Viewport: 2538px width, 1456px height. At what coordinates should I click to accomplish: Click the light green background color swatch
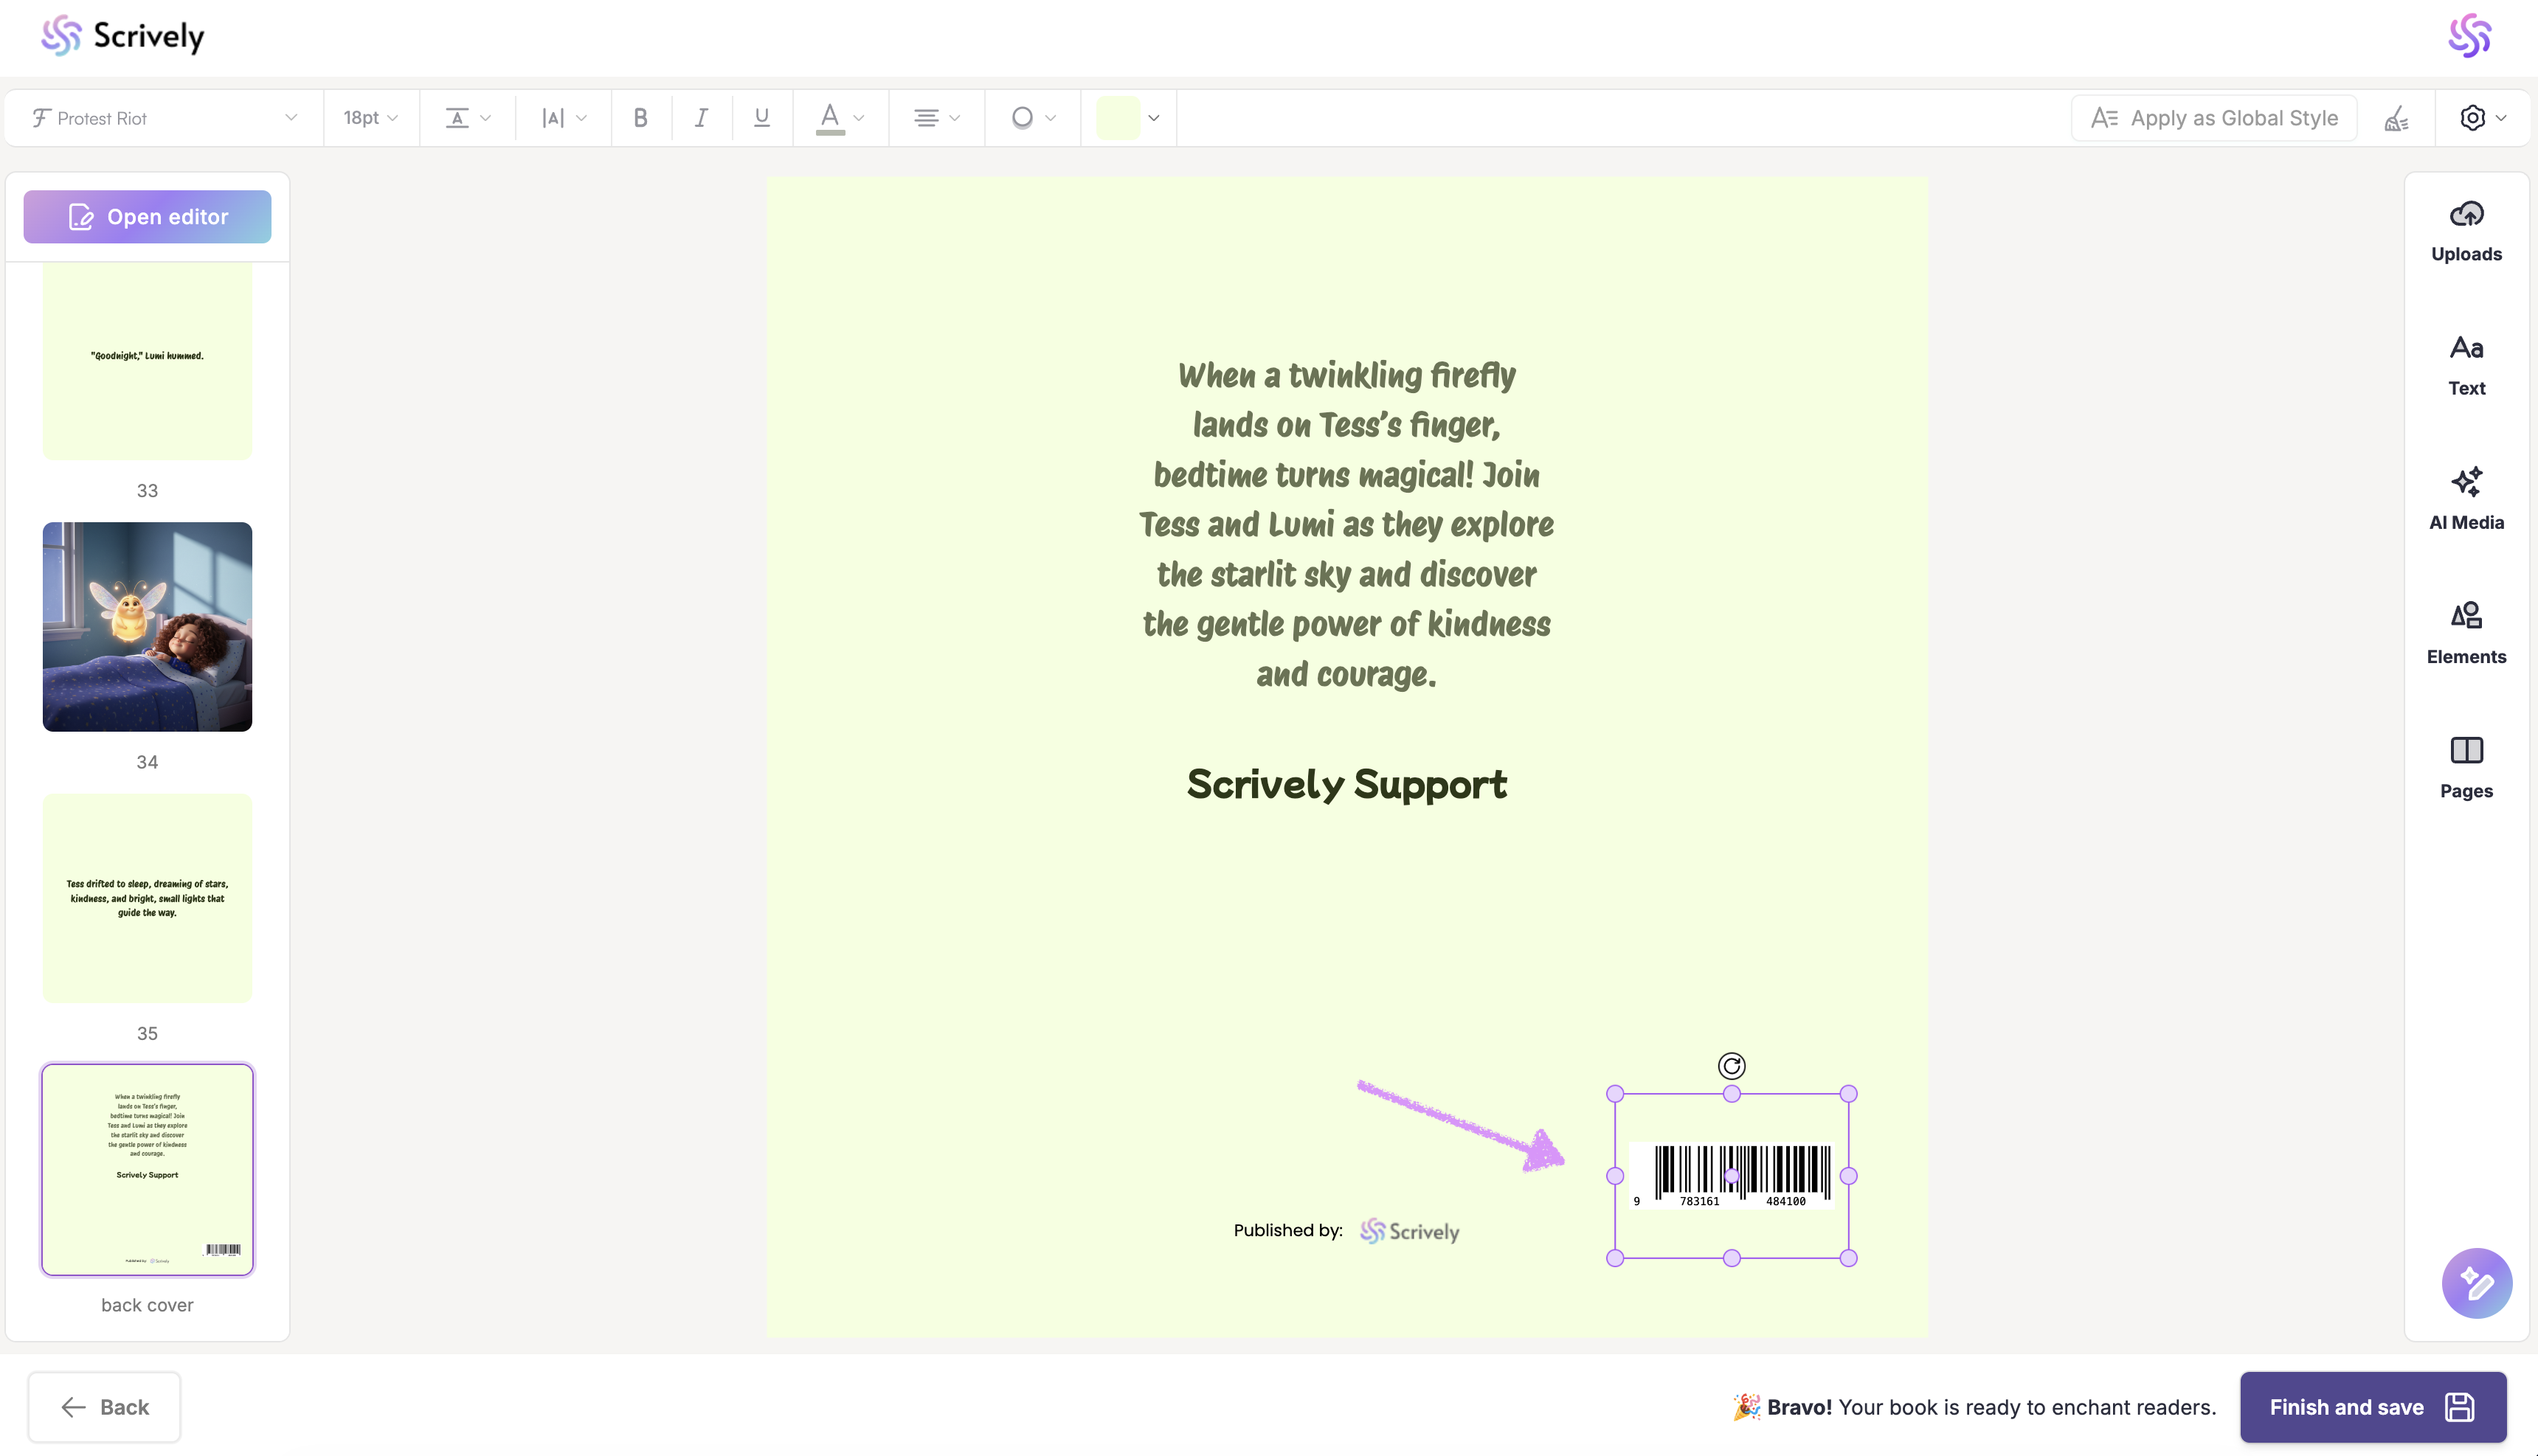pyautogui.click(x=1117, y=118)
